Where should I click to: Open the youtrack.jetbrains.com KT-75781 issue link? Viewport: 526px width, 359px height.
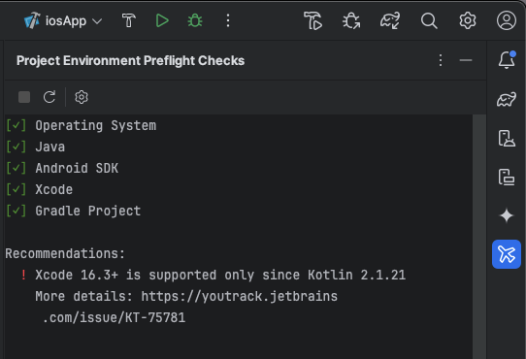click(239, 297)
